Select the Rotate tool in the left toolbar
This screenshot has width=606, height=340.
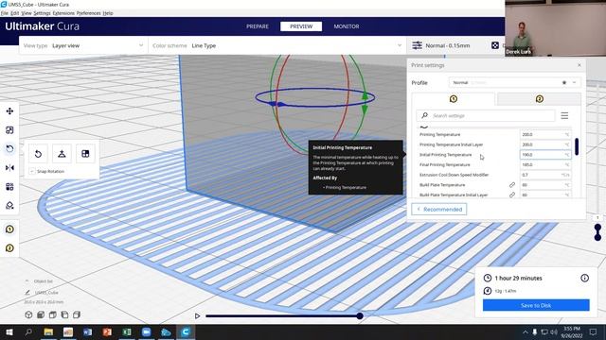tap(9, 149)
